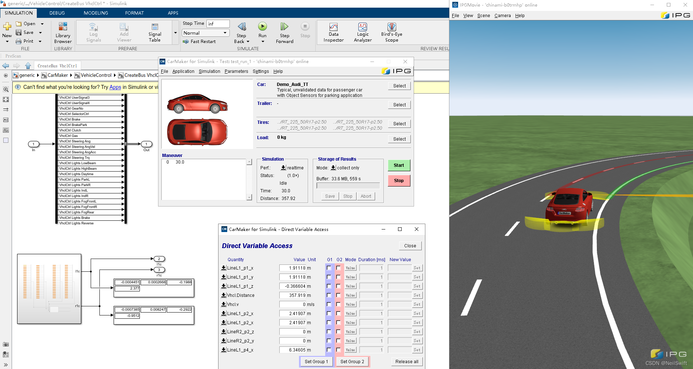This screenshot has height=369, width=693.
Task: Open the Application menu in CarMaker
Action: click(183, 71)
